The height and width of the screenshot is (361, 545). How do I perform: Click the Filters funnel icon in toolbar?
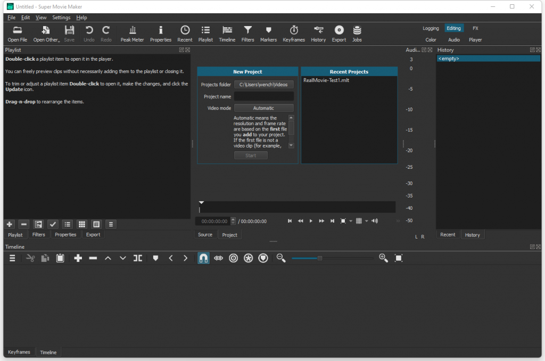(247, 33)
